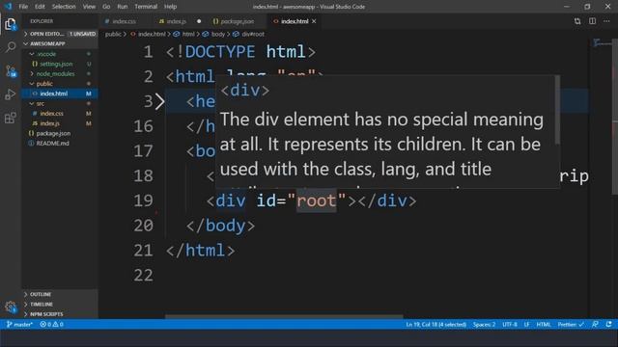Screen dimensions: 618x347
Task: Select index.html in explorer tree
Action: pos(59,93)
